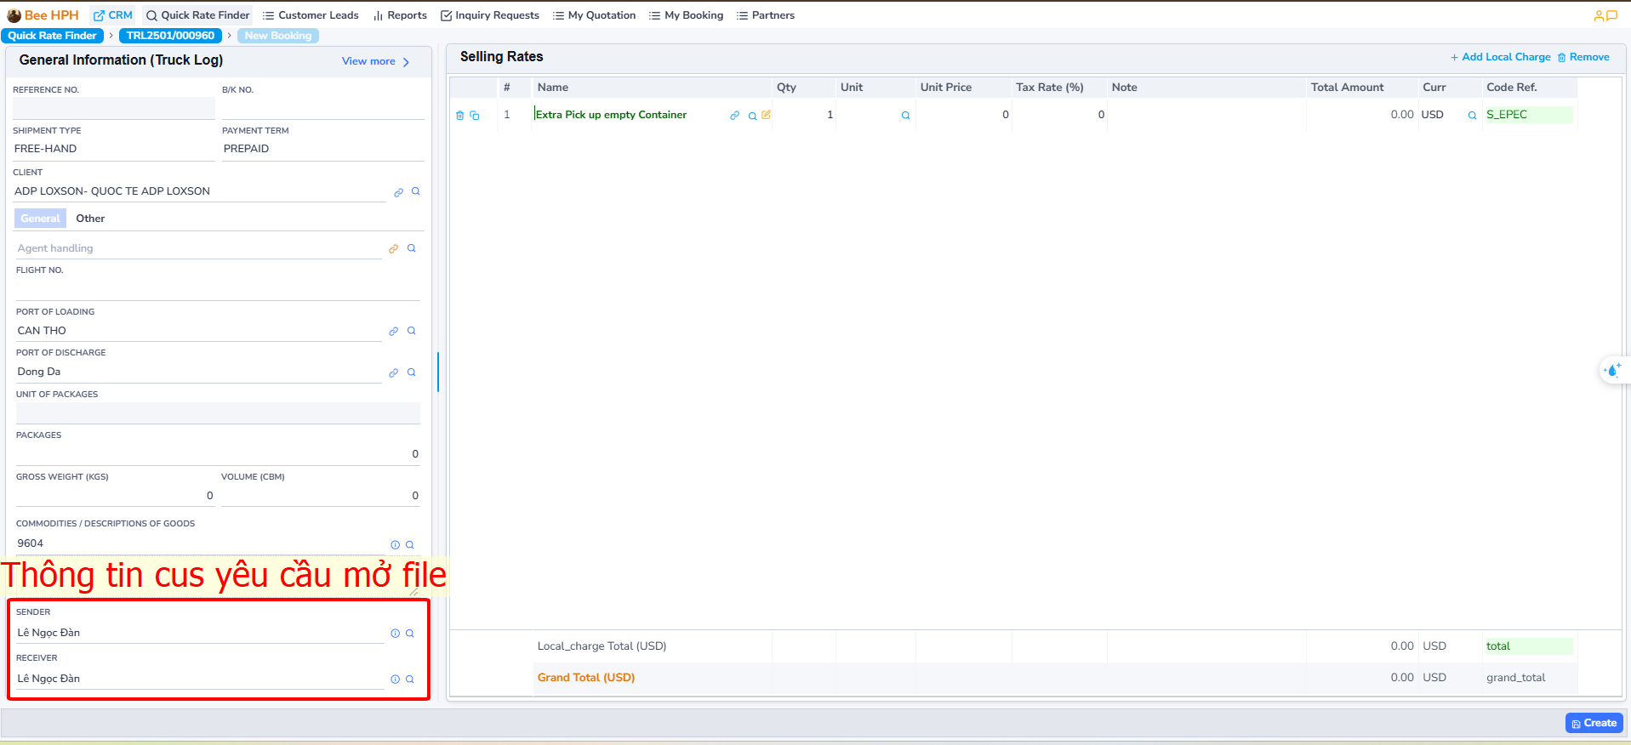Viewport: 1631px width, 745px height.
Task: Open the Partners menu
Action: 766,15
